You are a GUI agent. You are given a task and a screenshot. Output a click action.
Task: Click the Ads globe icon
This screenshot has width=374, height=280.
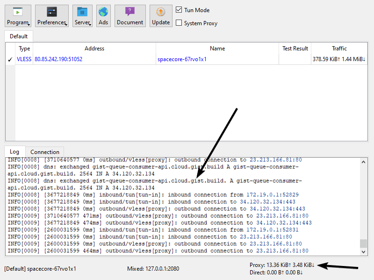[x=103, y=16]
